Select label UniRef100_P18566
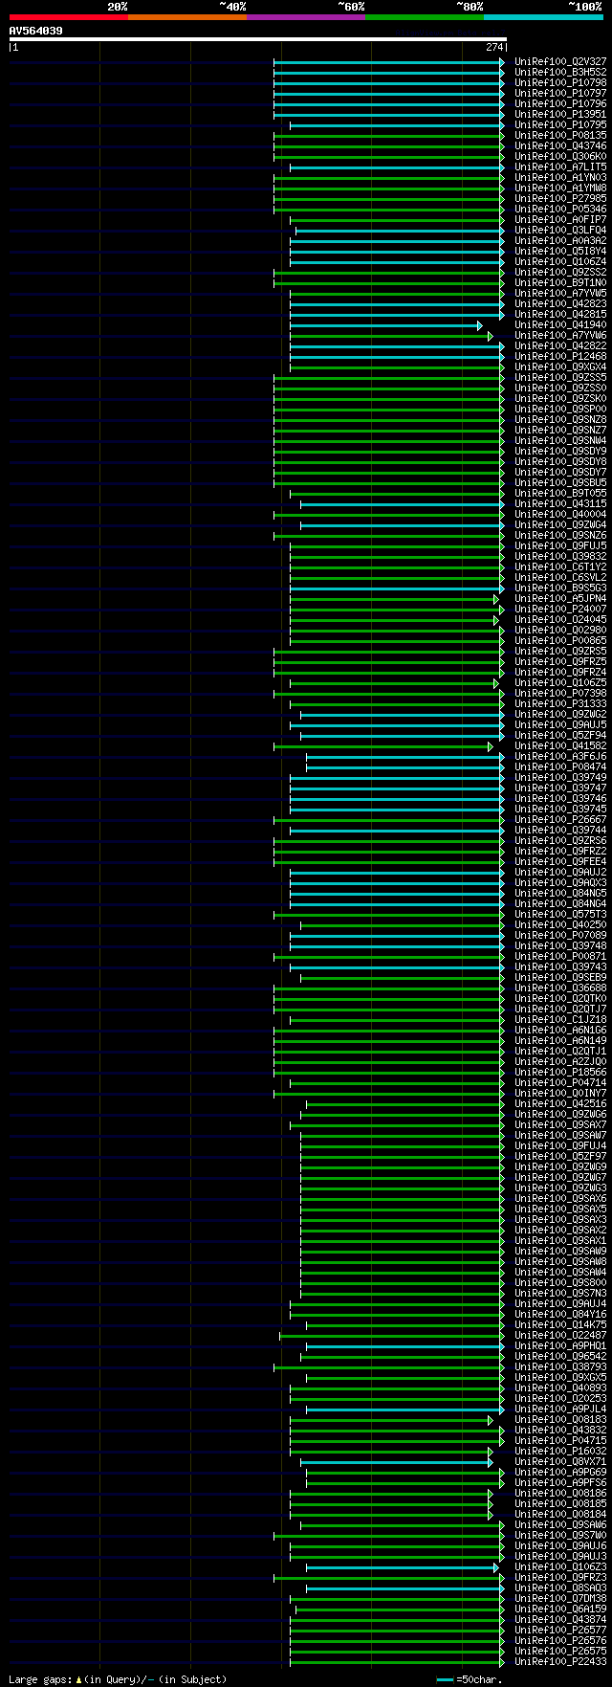Image resolution: width=612 pixels, height=1687 pixels. click(x=560, y=1073)
